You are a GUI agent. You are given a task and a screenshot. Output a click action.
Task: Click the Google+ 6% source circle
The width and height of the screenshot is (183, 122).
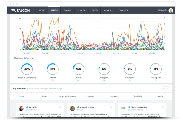104,69
